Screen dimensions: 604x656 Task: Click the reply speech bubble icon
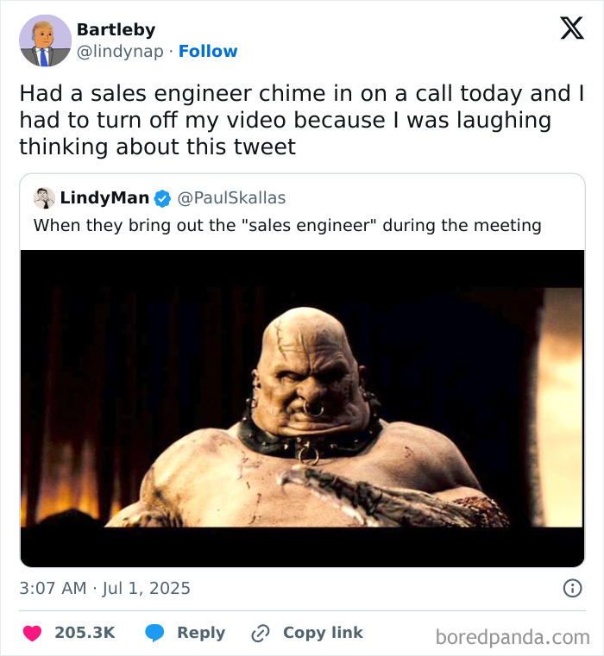(155, 633)
